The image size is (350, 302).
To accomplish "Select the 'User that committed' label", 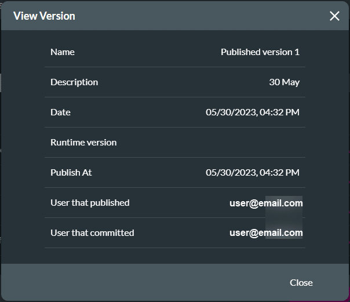I will [x=92, y=233].
